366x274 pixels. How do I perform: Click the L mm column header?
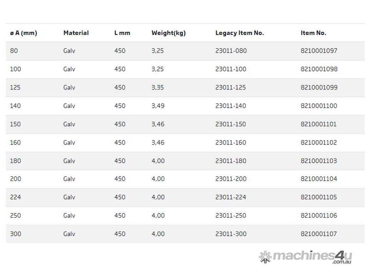[122, 33]
